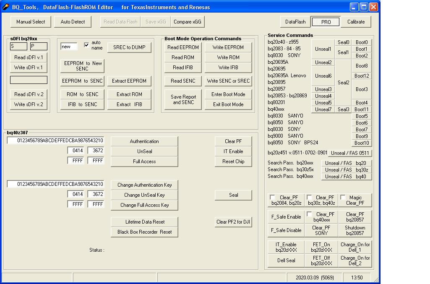Click the Clear PF button
Image resolution: width=430 pixels, height=284 pixels.
pos(233,141)
